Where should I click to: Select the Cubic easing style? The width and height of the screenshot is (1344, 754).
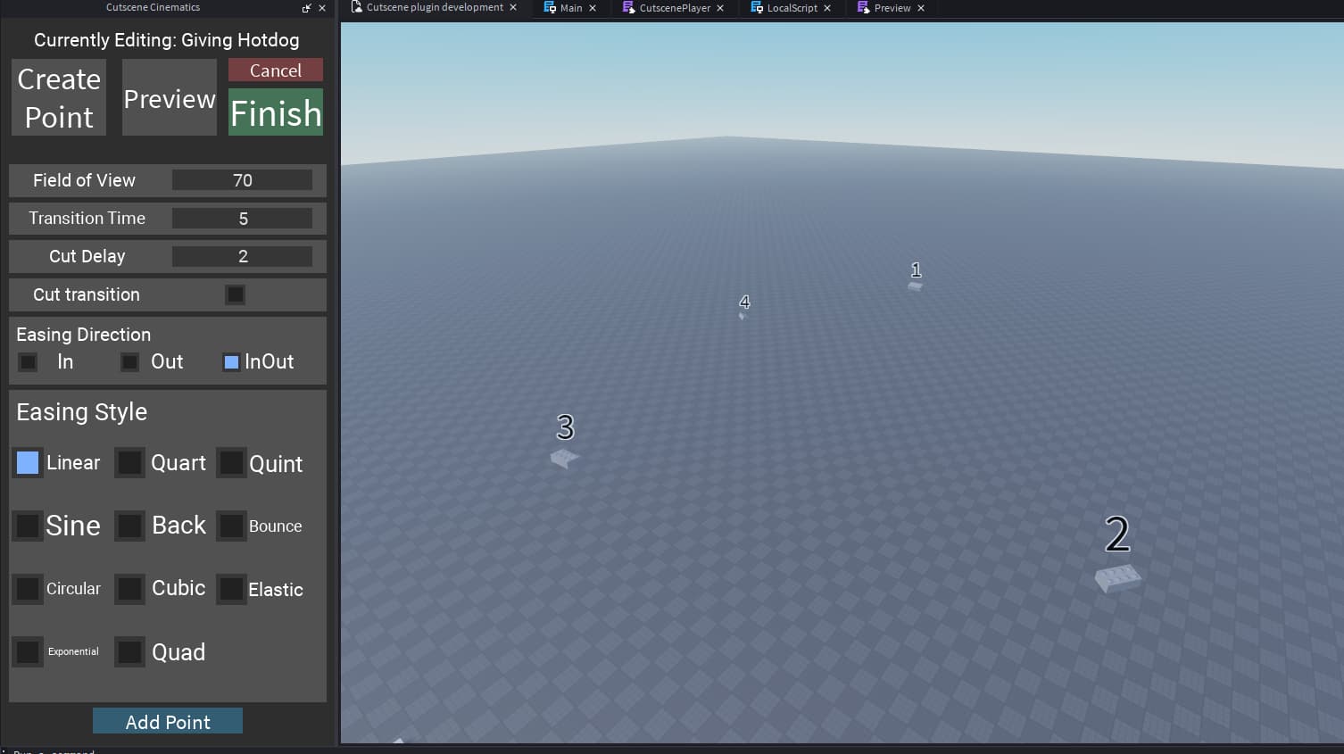click(129, 589)
